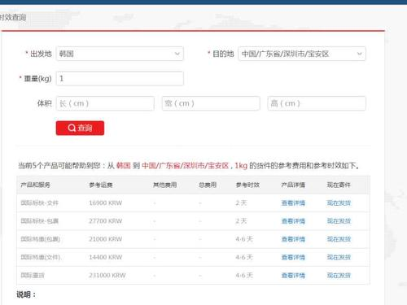Click the 总费用 column header
Image resolution: width=407 pixels, height=305 pixels.
click(208, 185)
